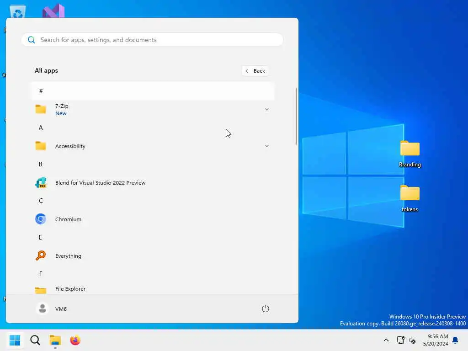This screenshot has width=468, height=351.
Task: Click the E letter header
Action: (x=40, y=237)
